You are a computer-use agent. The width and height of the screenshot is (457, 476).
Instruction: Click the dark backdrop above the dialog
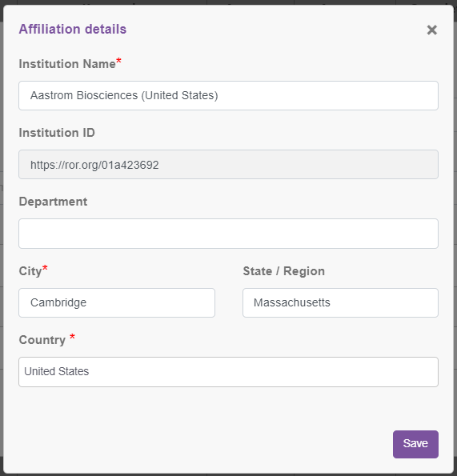click(x=228, y=2)
